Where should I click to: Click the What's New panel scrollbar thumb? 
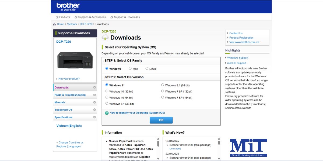pos(219,143)
